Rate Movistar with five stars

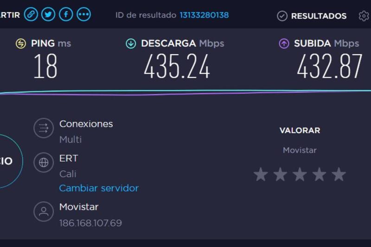(339, 174)
